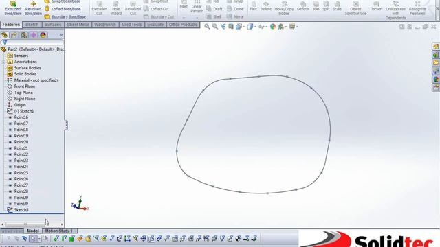Select the Lofted Cut tool
The height and width of the screenshot is (247, 440).
tap(156, 9)
